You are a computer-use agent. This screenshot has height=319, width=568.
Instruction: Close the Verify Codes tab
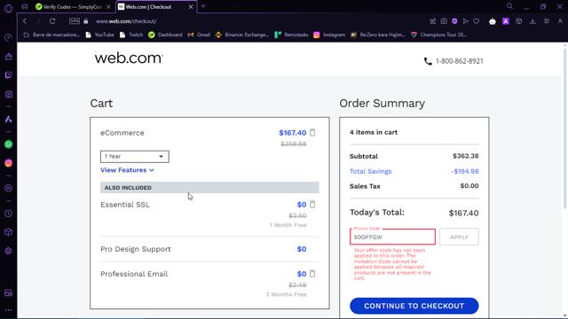[108, 6]
